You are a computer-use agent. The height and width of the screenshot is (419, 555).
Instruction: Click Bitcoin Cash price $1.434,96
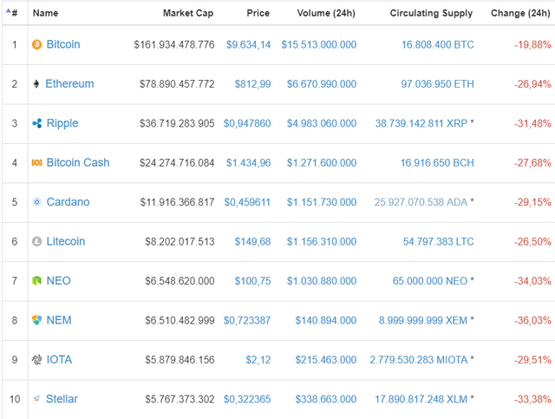click(249, 162)
